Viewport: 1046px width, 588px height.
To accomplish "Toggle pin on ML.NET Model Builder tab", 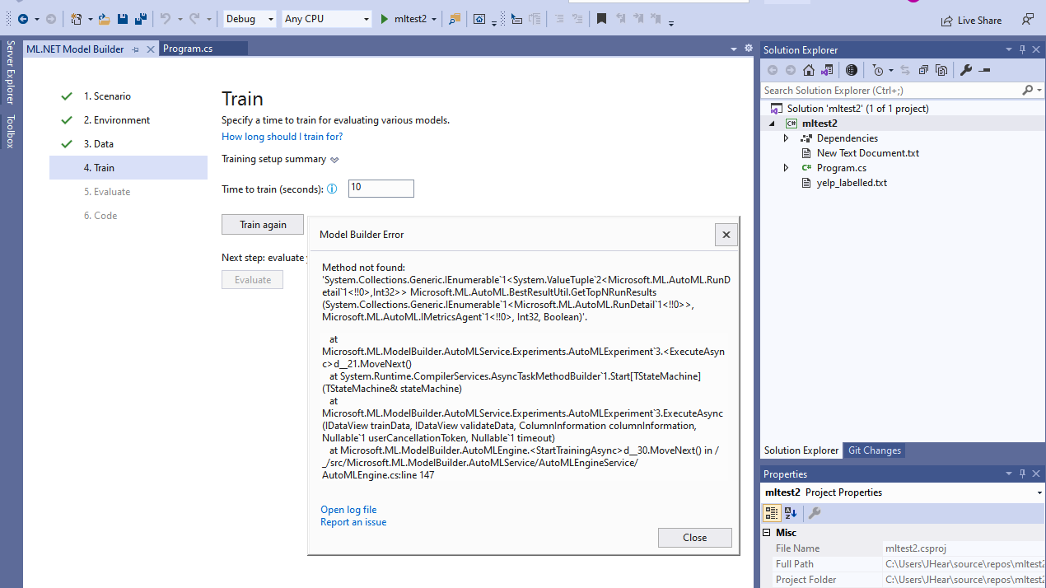I will click(136, 49).
